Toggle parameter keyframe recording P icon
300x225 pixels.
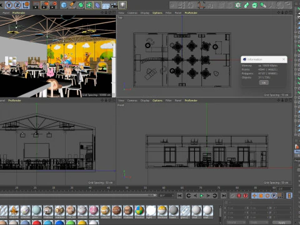[274, 196]
